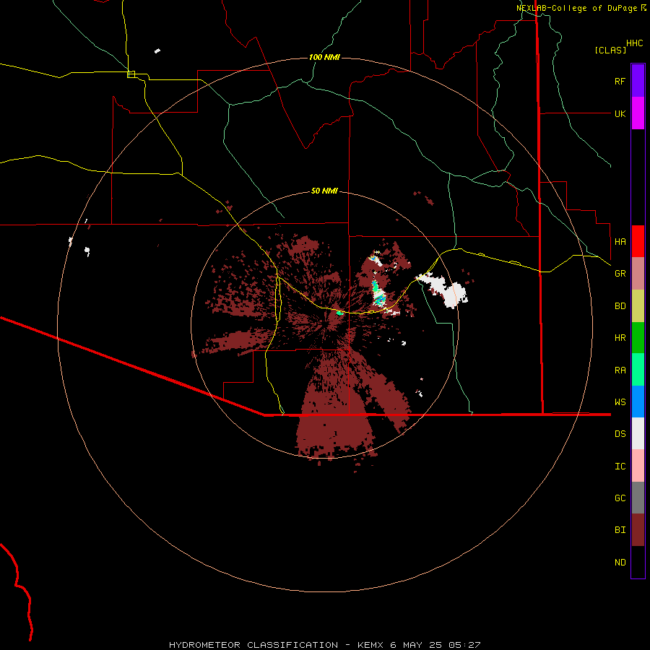The width and height of the screenshot is (650, 650).
Task: Click the Hydrometeor Classification KEMX timestamp caption
Action: tap(324, 645)
